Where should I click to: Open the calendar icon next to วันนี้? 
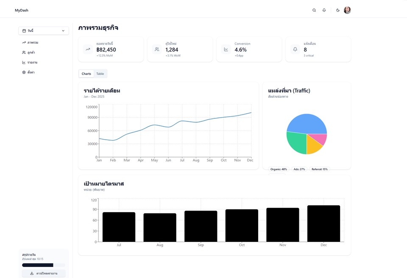[24, 31]
